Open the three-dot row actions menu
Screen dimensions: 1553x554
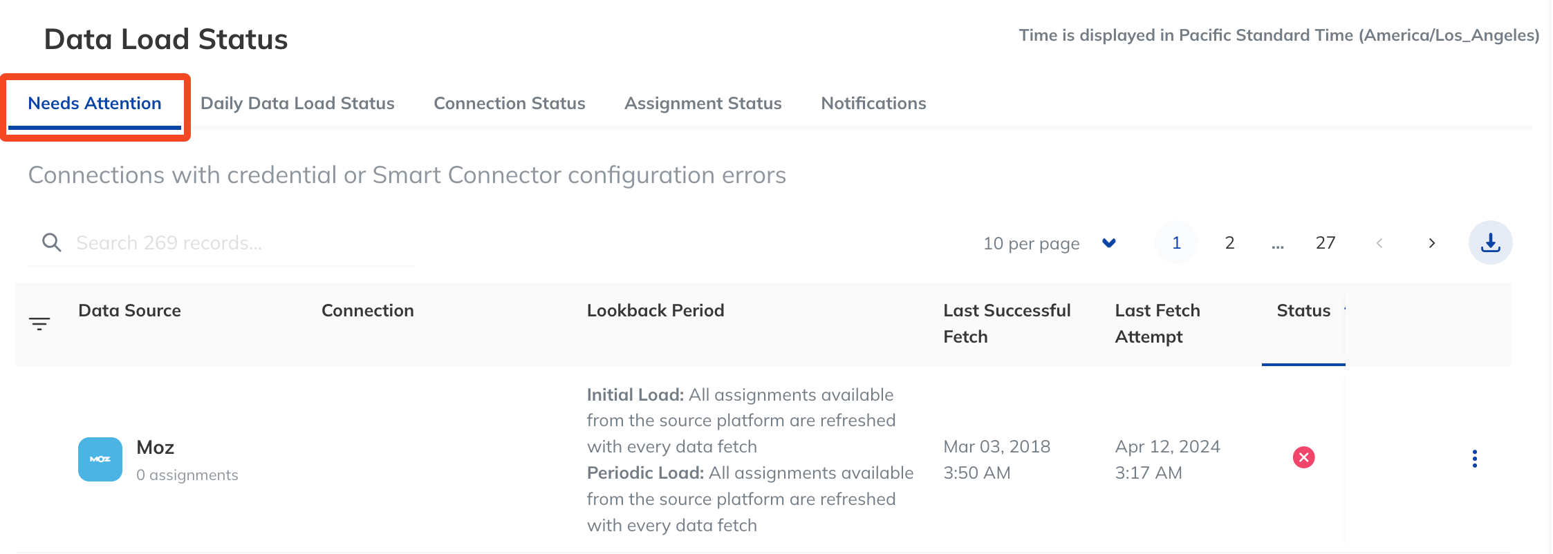pos(1475,459)
